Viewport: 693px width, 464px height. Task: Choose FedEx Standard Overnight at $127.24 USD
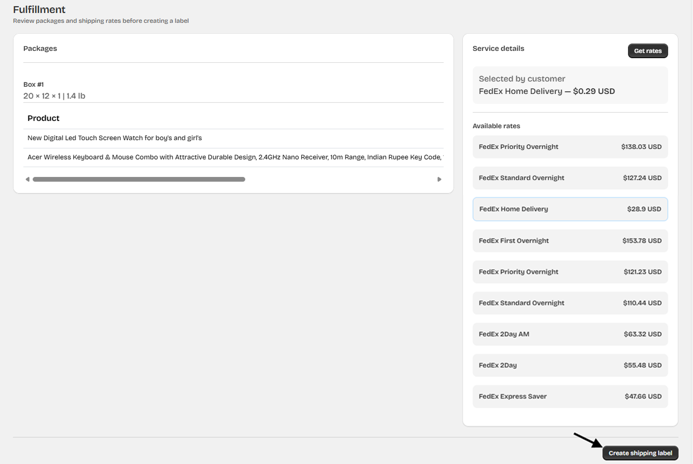coord(570,178)
